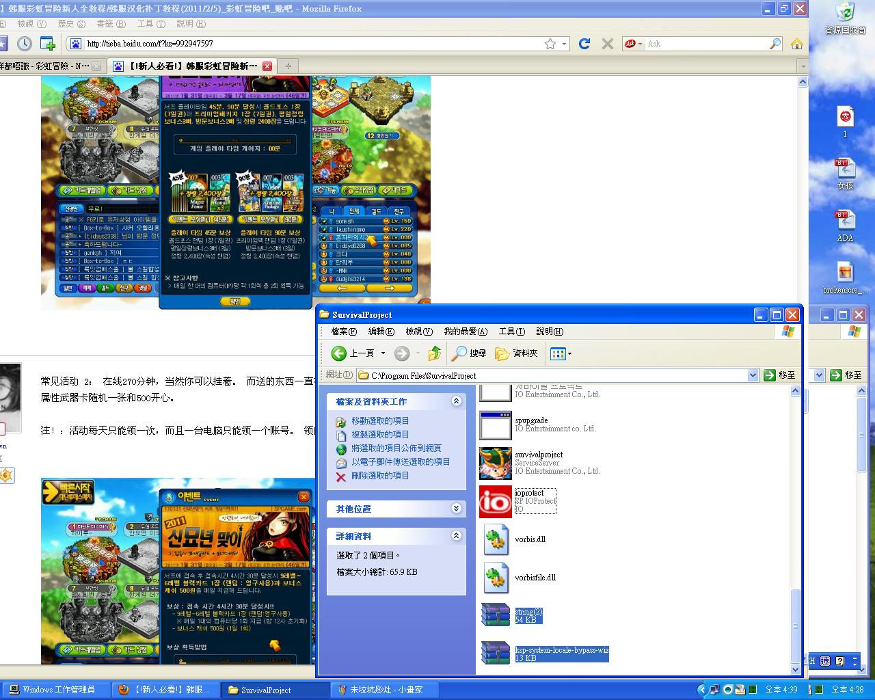Viewport: 875px width, 700px height.
Task: Click the SurvivalProject address path field
Action: pyautogui.click(x=558, y=375)
